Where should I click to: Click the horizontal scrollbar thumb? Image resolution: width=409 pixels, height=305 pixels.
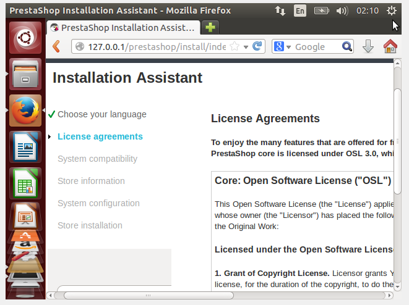pyautogui.click(x=149, y=295)
